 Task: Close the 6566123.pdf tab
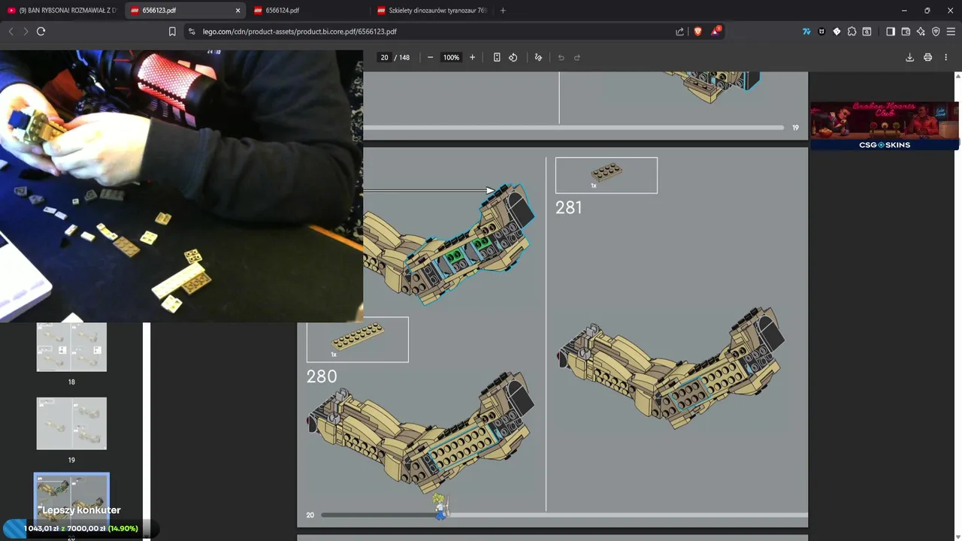coord(238,11)
